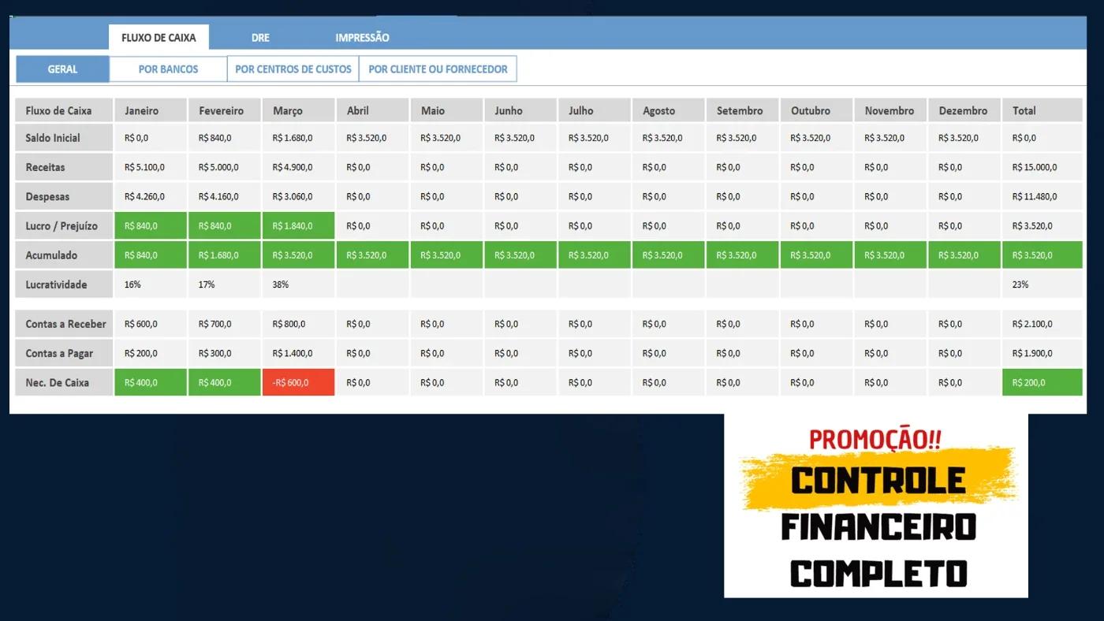
Task: Click the red -R$ 600,0 cell
Action: point(298,382)
